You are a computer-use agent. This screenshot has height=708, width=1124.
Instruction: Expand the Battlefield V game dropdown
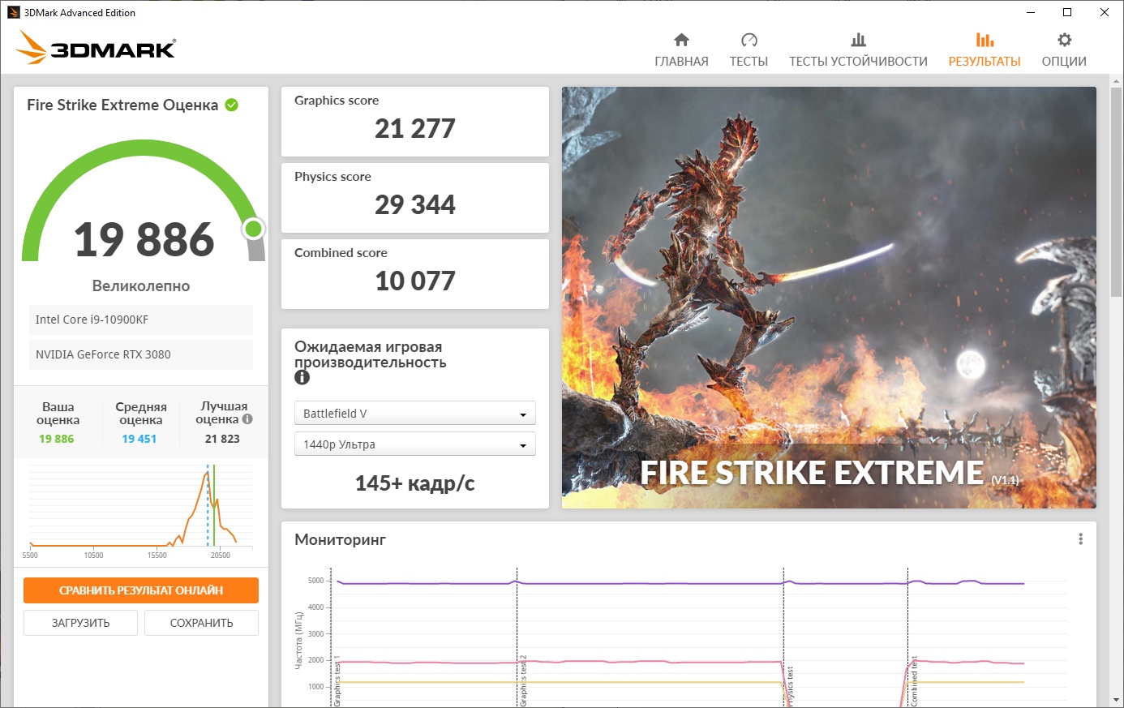point(414,414)
